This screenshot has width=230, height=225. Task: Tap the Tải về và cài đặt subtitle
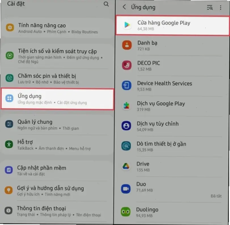point(31,174)
